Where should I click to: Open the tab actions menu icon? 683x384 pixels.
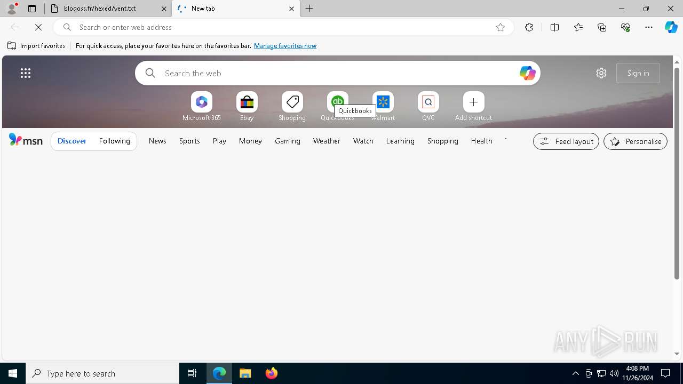(x=32, y=9)
